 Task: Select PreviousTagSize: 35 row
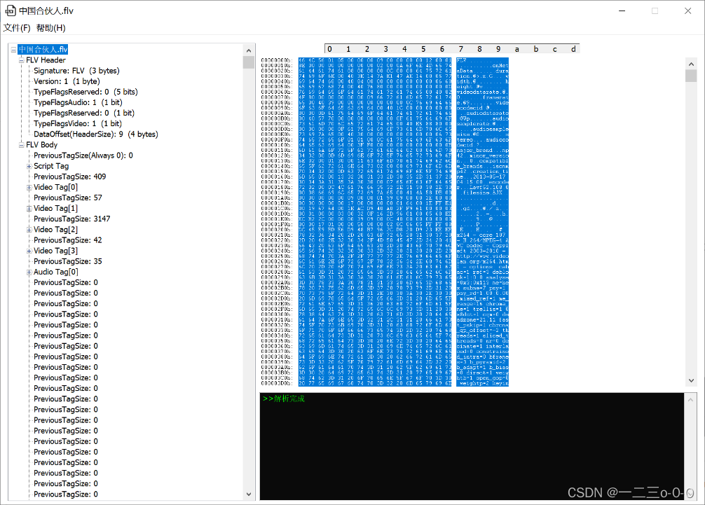point(68,261)
